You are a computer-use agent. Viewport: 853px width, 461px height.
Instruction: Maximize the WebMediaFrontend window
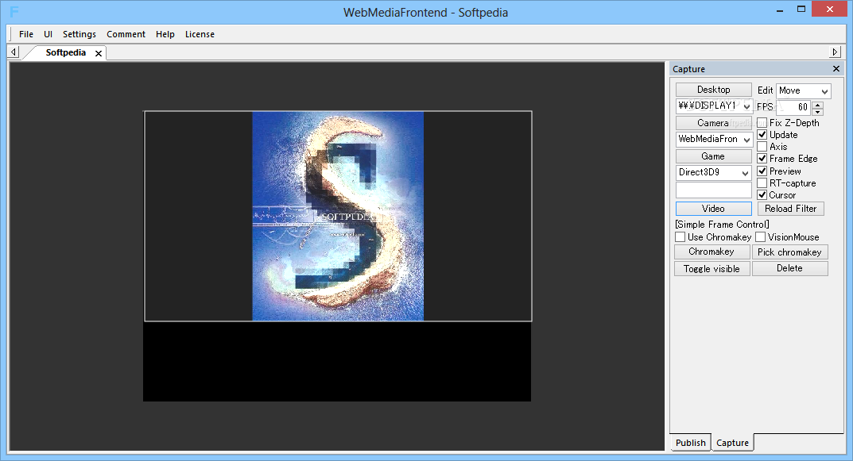click(x=801, y=10)
